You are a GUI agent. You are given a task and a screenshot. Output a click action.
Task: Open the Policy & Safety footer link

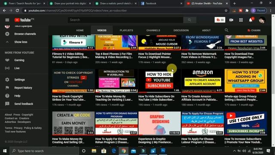(33, 128)
